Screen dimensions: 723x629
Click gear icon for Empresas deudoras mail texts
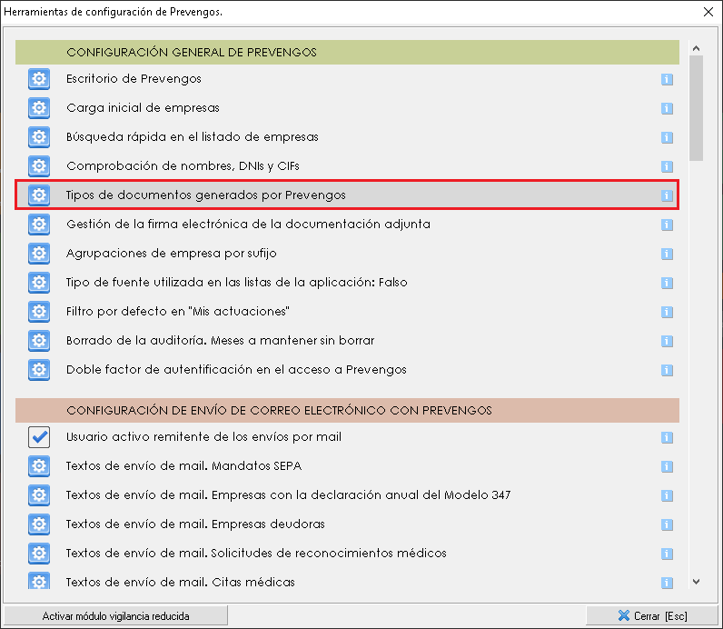coord(39,524)
